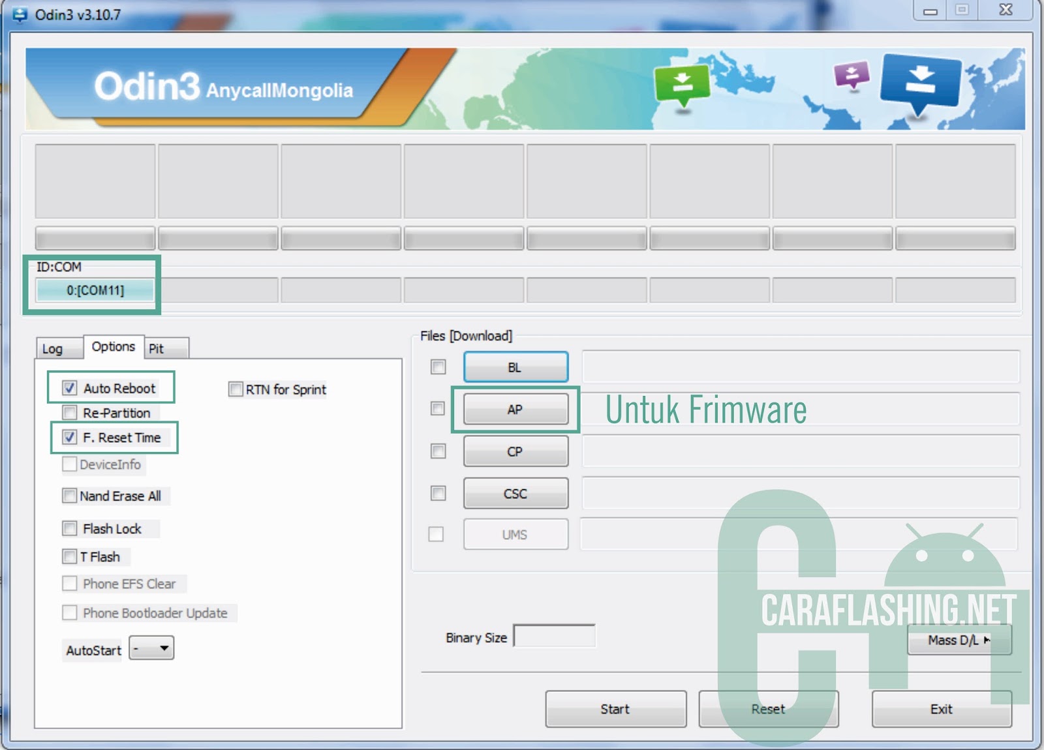Image resolution: width=1044 pixels, height=750 pixels.
Task: Open the Pit tab
Action: coord(166,349)
